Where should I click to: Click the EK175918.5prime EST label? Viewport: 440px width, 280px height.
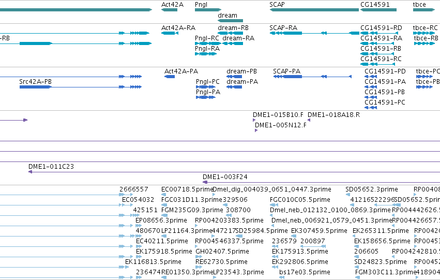coord(164,252)
